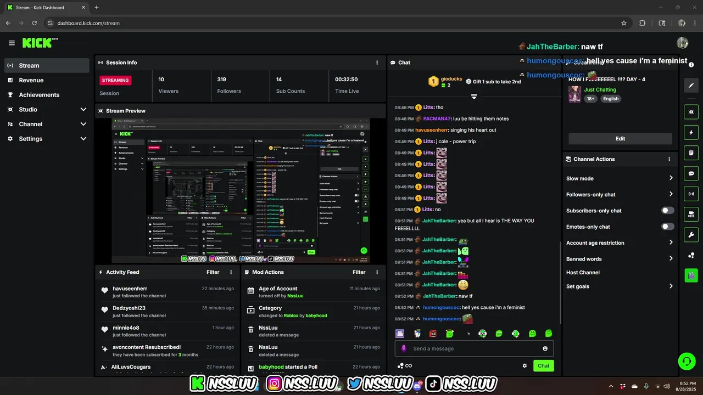Click the stream preview capture icon in right sidebar
The height and width of the screenshot is (395, 703).
691,112
